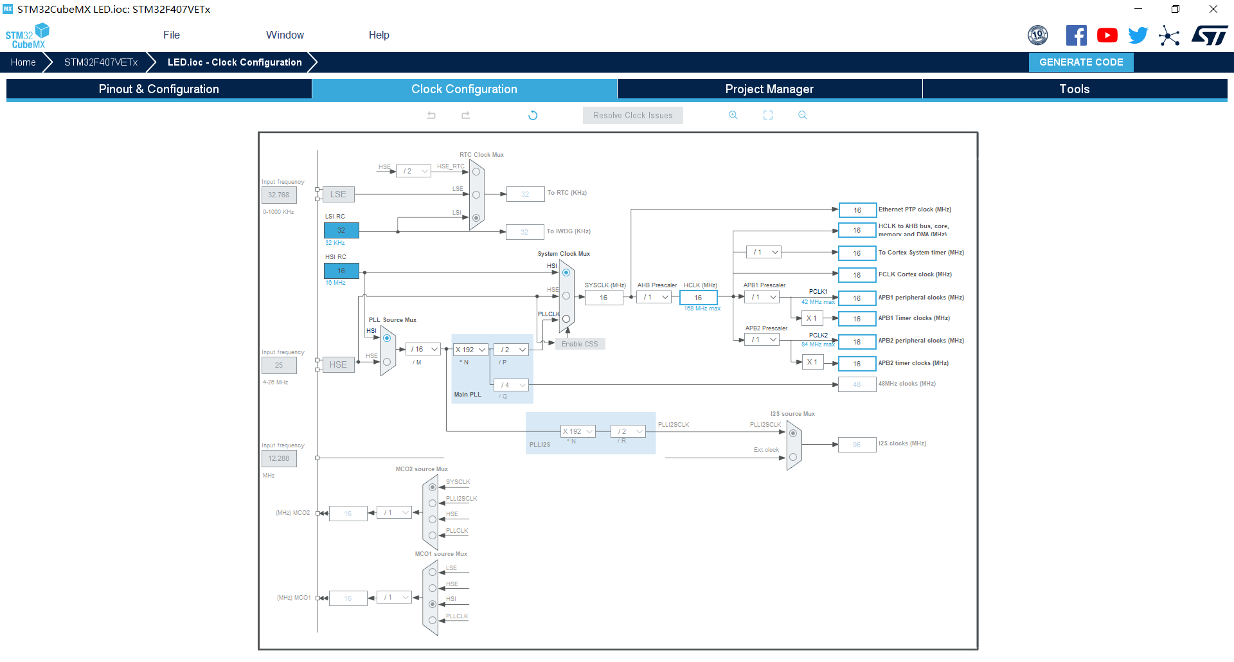The height and width of the screenshot is (662, 1234).
Task: Click the redo arrow icon
Action: [466, 115]
